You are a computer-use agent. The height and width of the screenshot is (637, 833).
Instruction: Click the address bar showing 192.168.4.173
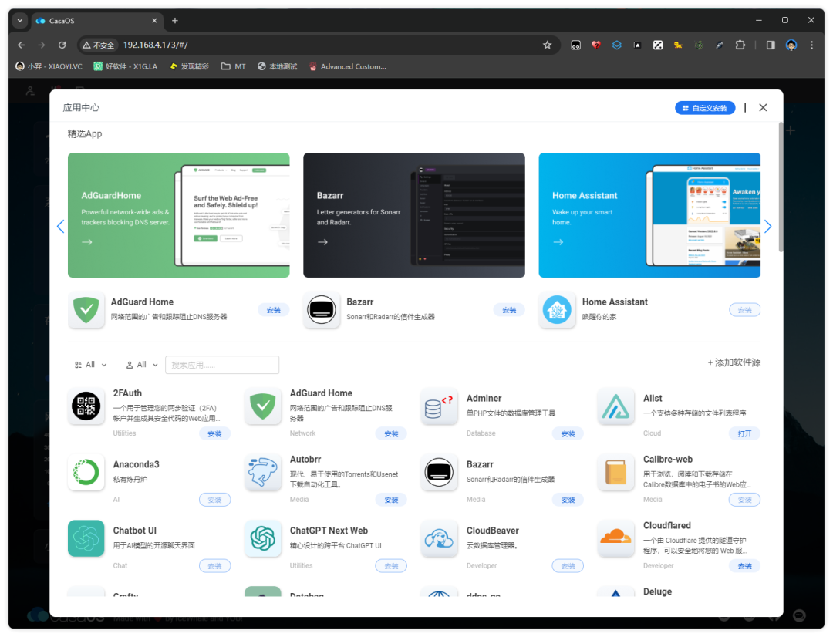tap(319, 45)
